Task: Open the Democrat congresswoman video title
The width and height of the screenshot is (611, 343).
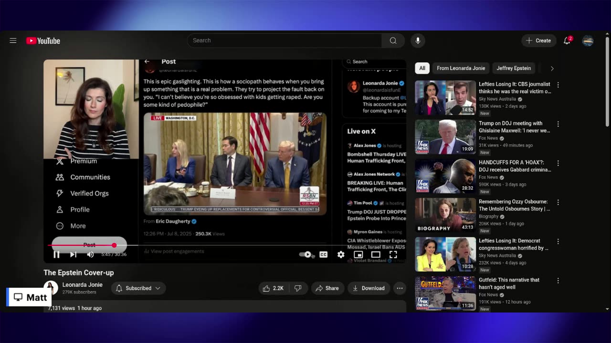Action: pyautogui.click(x=514, y=244)
